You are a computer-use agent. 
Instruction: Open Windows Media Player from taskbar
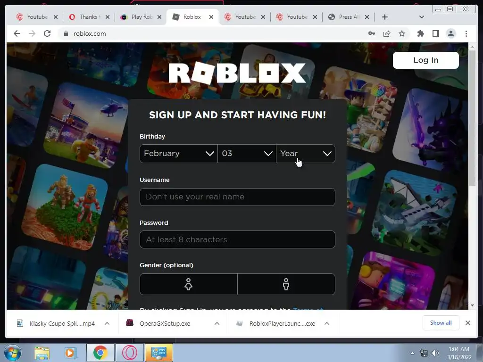point(70,353)
